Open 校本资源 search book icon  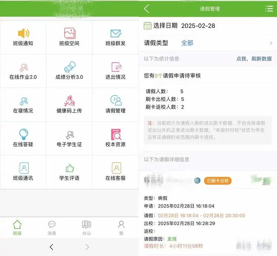[116, 134]
